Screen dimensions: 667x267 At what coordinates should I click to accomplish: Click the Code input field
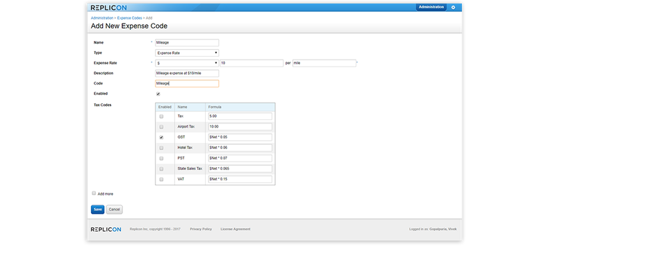[x=187, y=84]
